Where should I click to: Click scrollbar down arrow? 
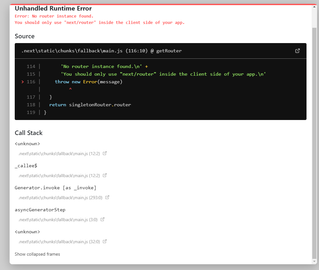click(314, 261)
